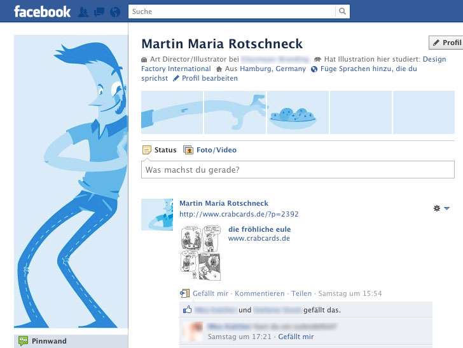Image resolution: width=463 pixels, height=348 pixels.
Task: Open first photo strip thumbnail with arm sleeve
Action: tap(172, 112)
